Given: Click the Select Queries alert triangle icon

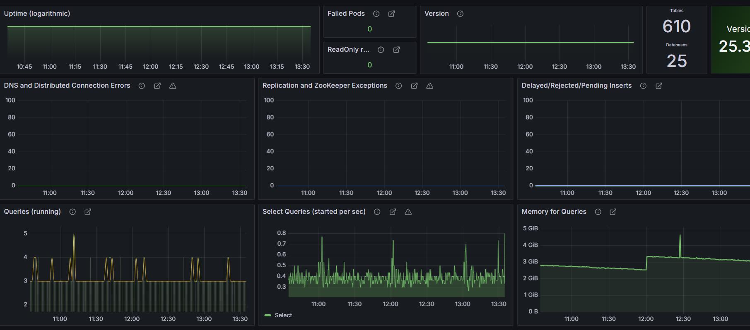Looking at the screenshot, I should click(408, 212).
